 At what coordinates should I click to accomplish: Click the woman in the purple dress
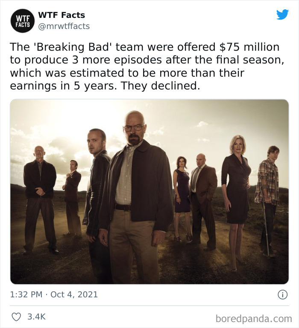(x=182, y=198)
